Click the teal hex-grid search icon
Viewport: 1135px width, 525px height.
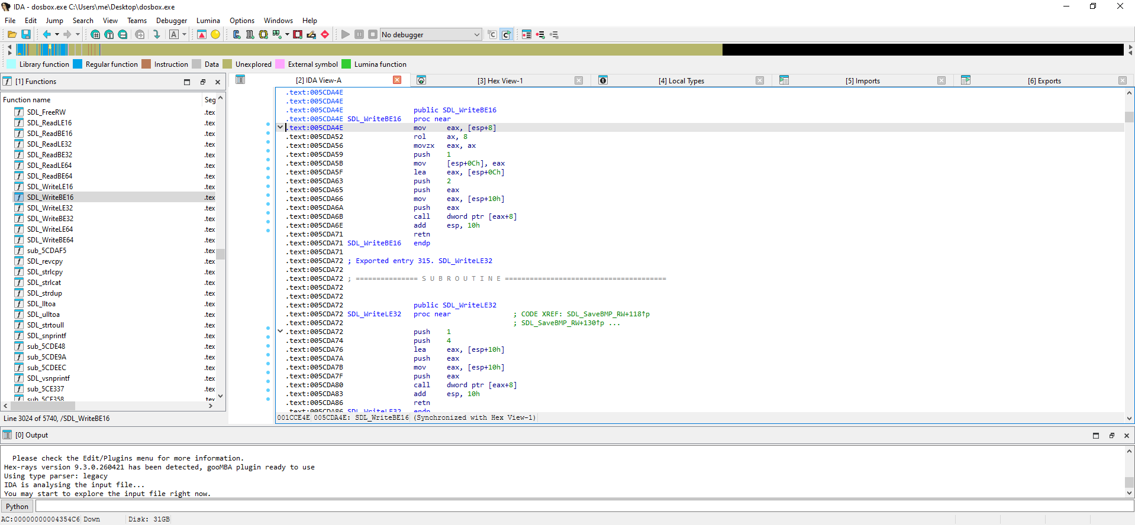click(x=95, y=34)
